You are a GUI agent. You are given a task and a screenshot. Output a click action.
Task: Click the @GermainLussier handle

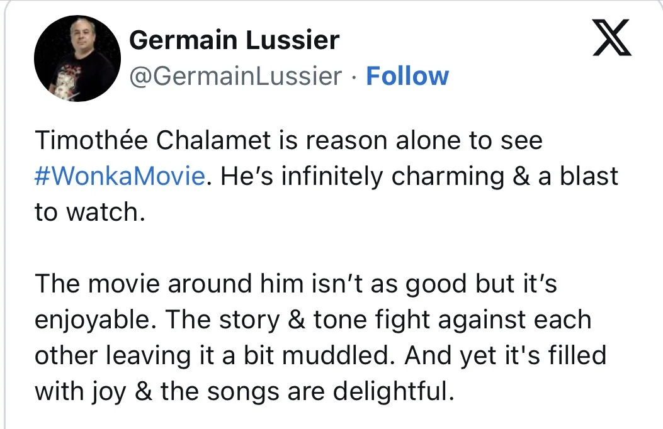click(x=235, y=76)
